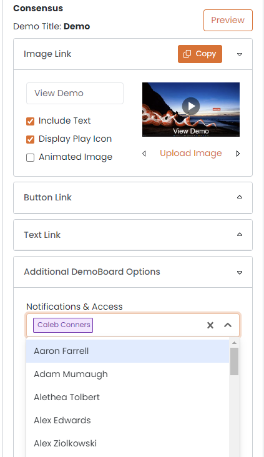Open the Preview button
The height and width of the screenshot is (457, 264).
tap(228, 20)
